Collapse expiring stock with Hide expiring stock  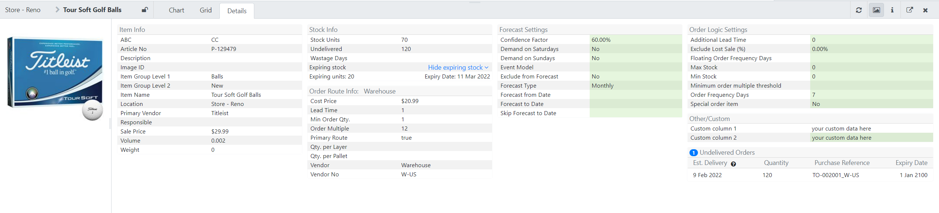tap(458, 67)
